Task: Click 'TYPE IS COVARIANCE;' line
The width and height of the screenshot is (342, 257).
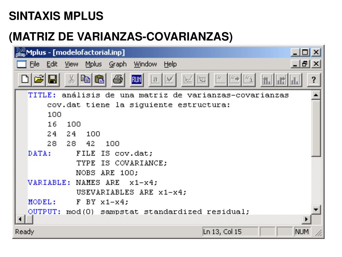Action: pyautogui.click(x=122, y=163)
